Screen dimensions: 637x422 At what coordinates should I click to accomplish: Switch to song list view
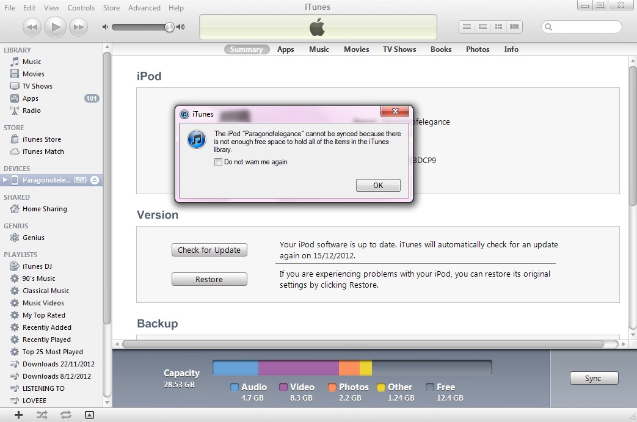coord(467,26)
